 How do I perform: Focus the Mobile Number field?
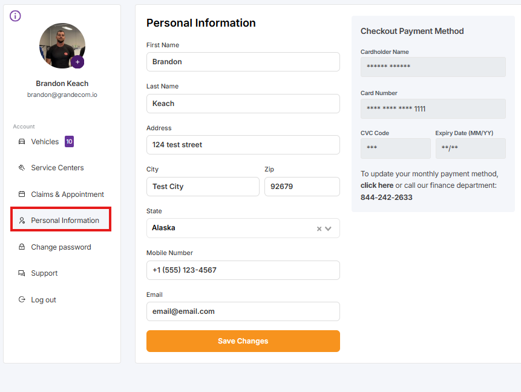point(243,270)
